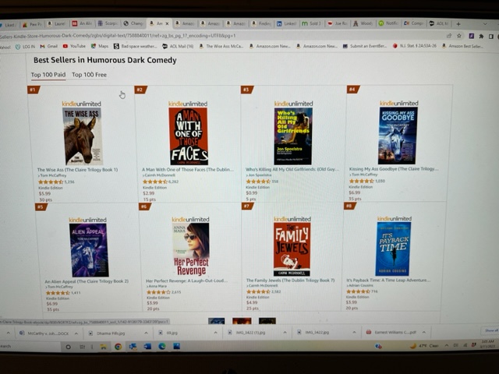Bookmark this page with the star icon
The height and width of the screenshot is (374, 499).
click(x=459, y=36)
